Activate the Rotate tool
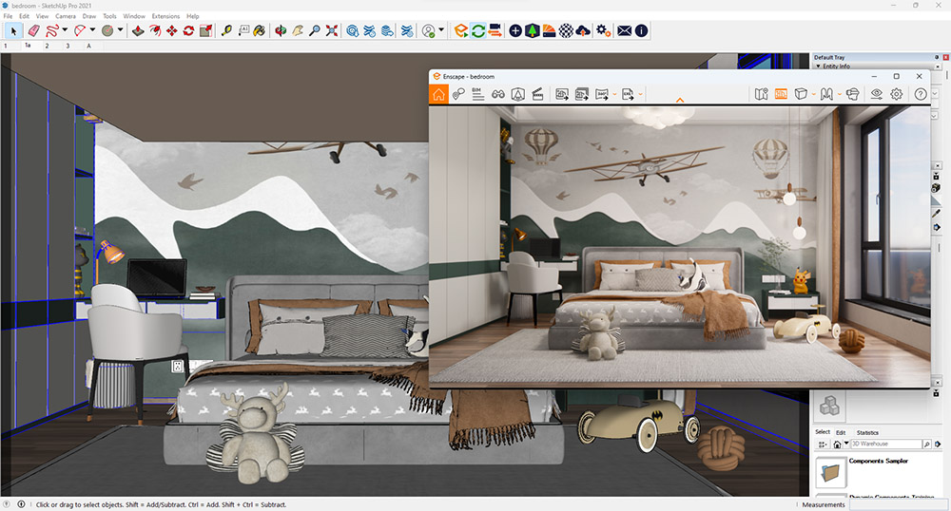951x511 pixels. pos(188,30)
